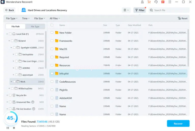Pause the scan with the pause icon
This screenshot has width=195, height=131.
point(8,128)
